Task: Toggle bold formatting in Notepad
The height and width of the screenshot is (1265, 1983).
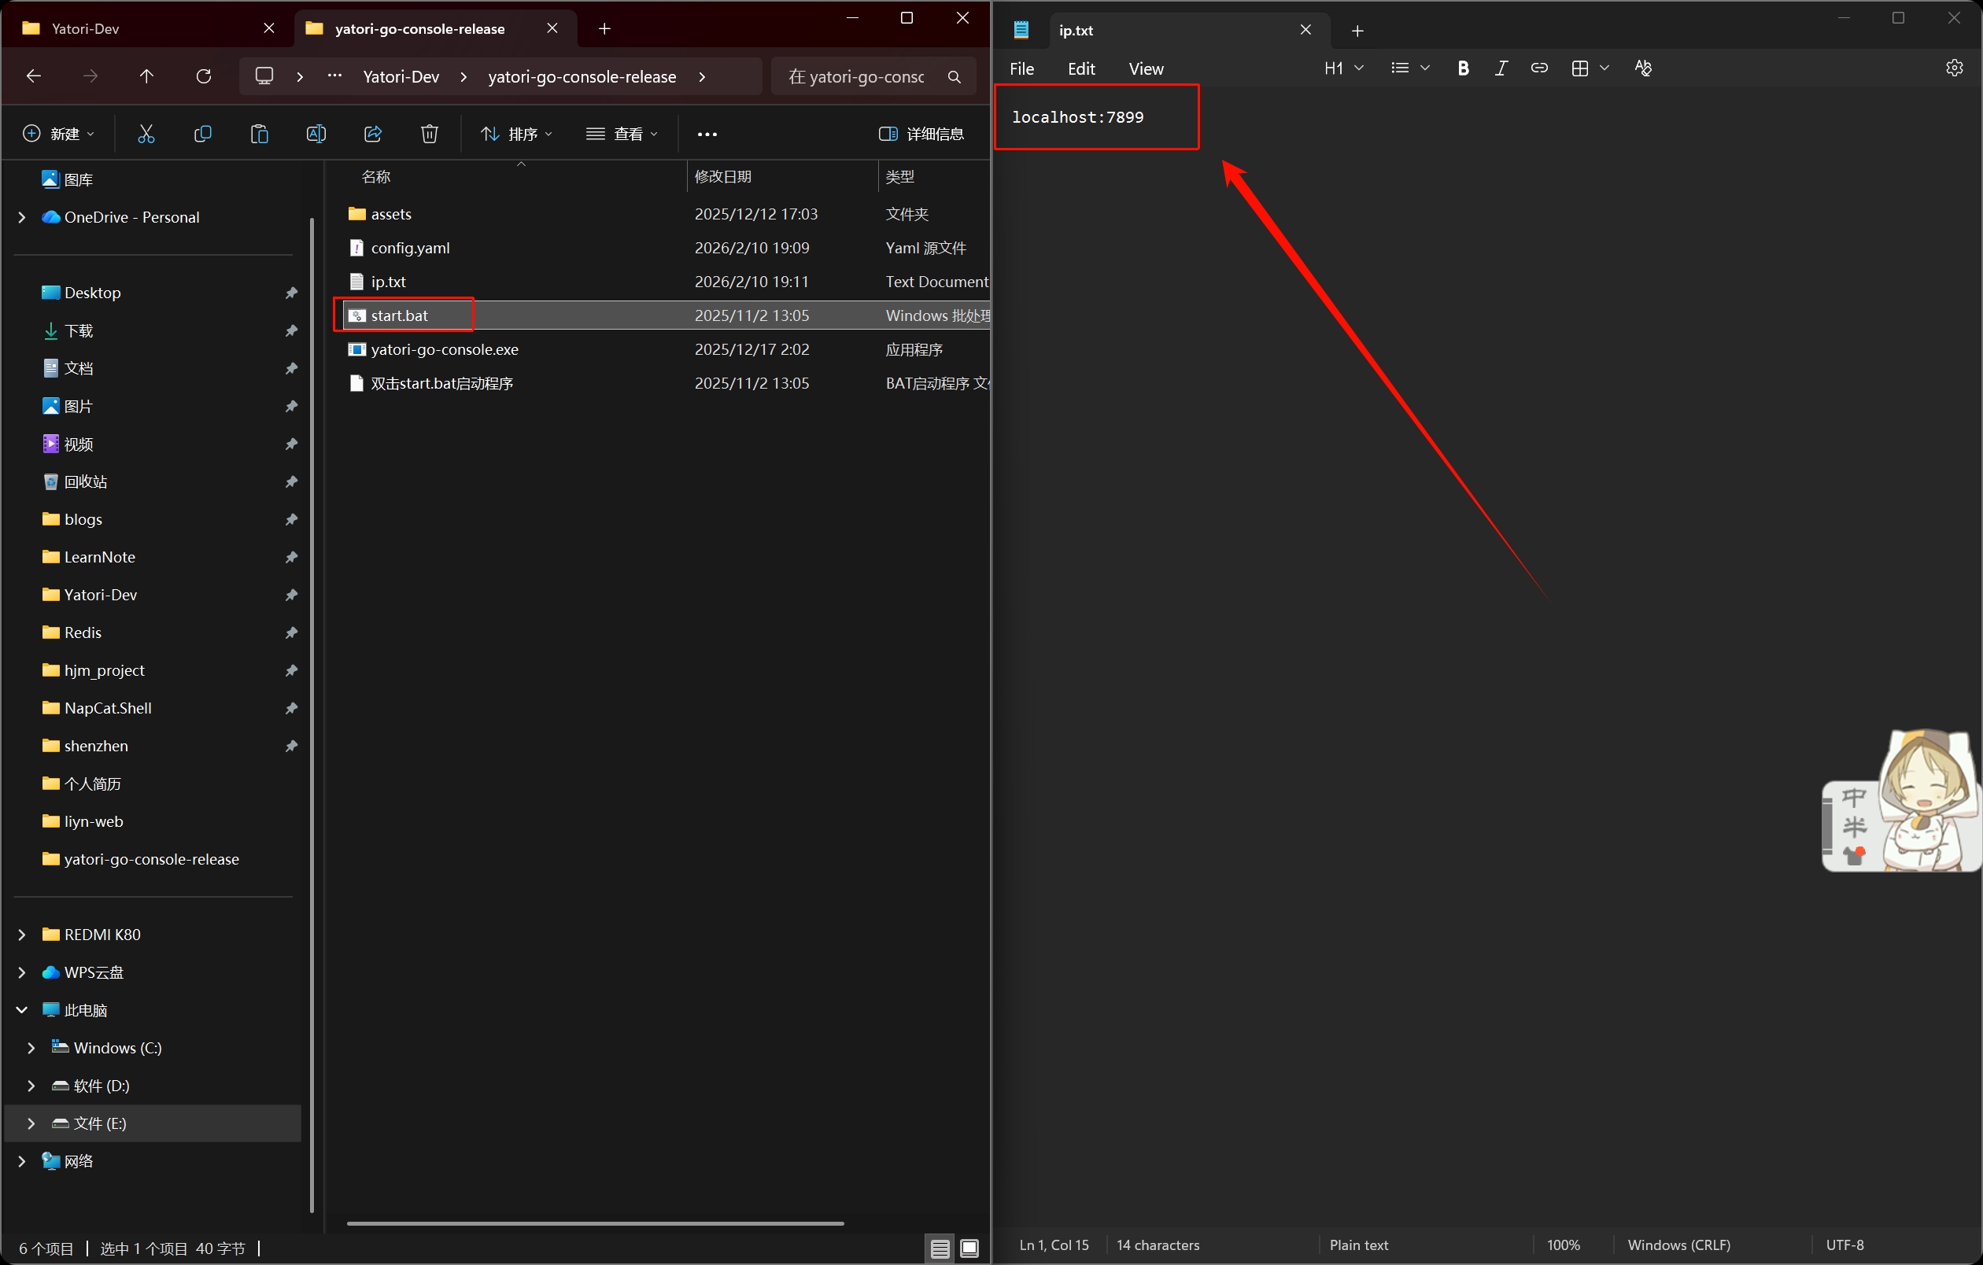Action: point(1463,68)
